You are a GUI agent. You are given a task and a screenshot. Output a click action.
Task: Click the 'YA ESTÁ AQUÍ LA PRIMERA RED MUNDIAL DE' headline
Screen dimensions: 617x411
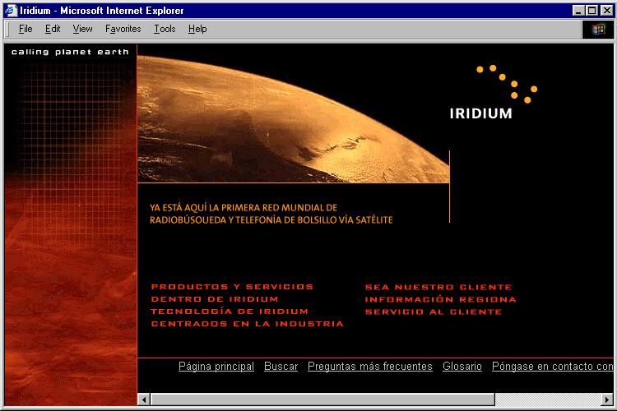244,208
